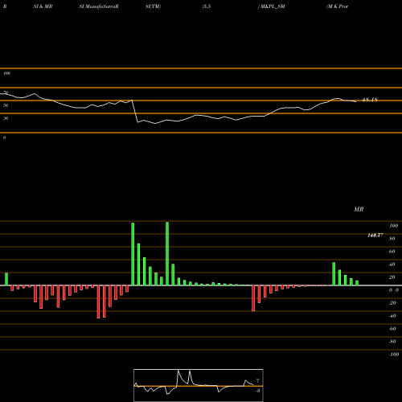Click the MR axis label -40
402x402 pixels.
392,316
